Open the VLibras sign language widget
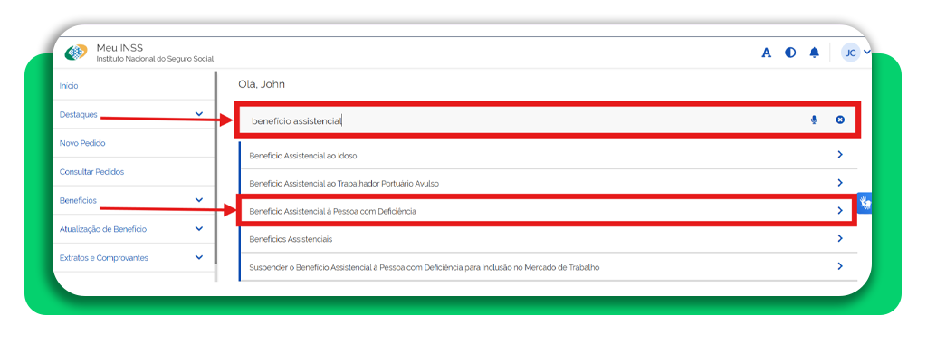This screenshot has width=927, height=345. tap(865, 203)
